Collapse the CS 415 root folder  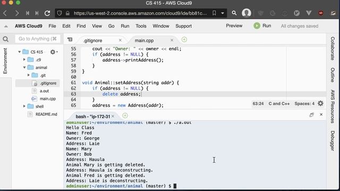(x=19, y=52)
